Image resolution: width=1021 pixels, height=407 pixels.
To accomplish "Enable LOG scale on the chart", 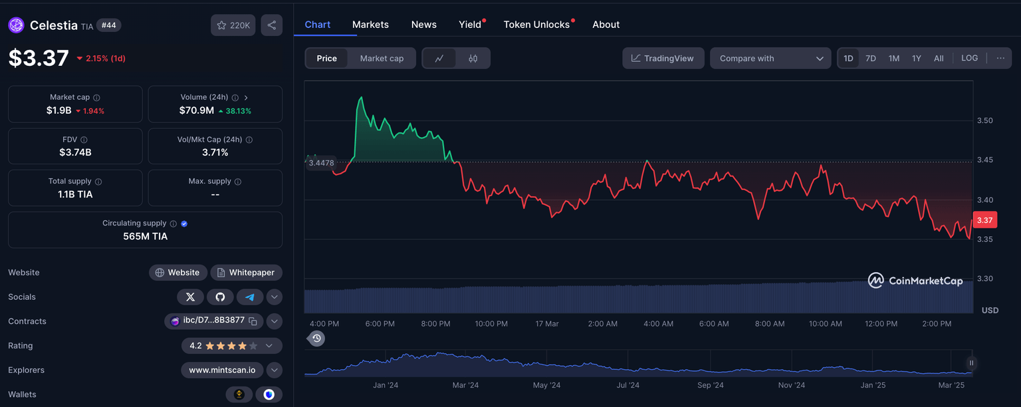I will [969, 58].
